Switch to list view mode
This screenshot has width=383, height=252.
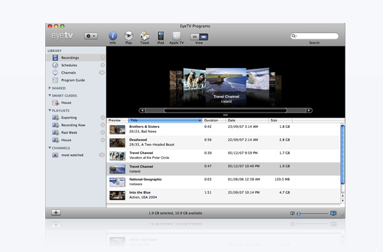194,37
